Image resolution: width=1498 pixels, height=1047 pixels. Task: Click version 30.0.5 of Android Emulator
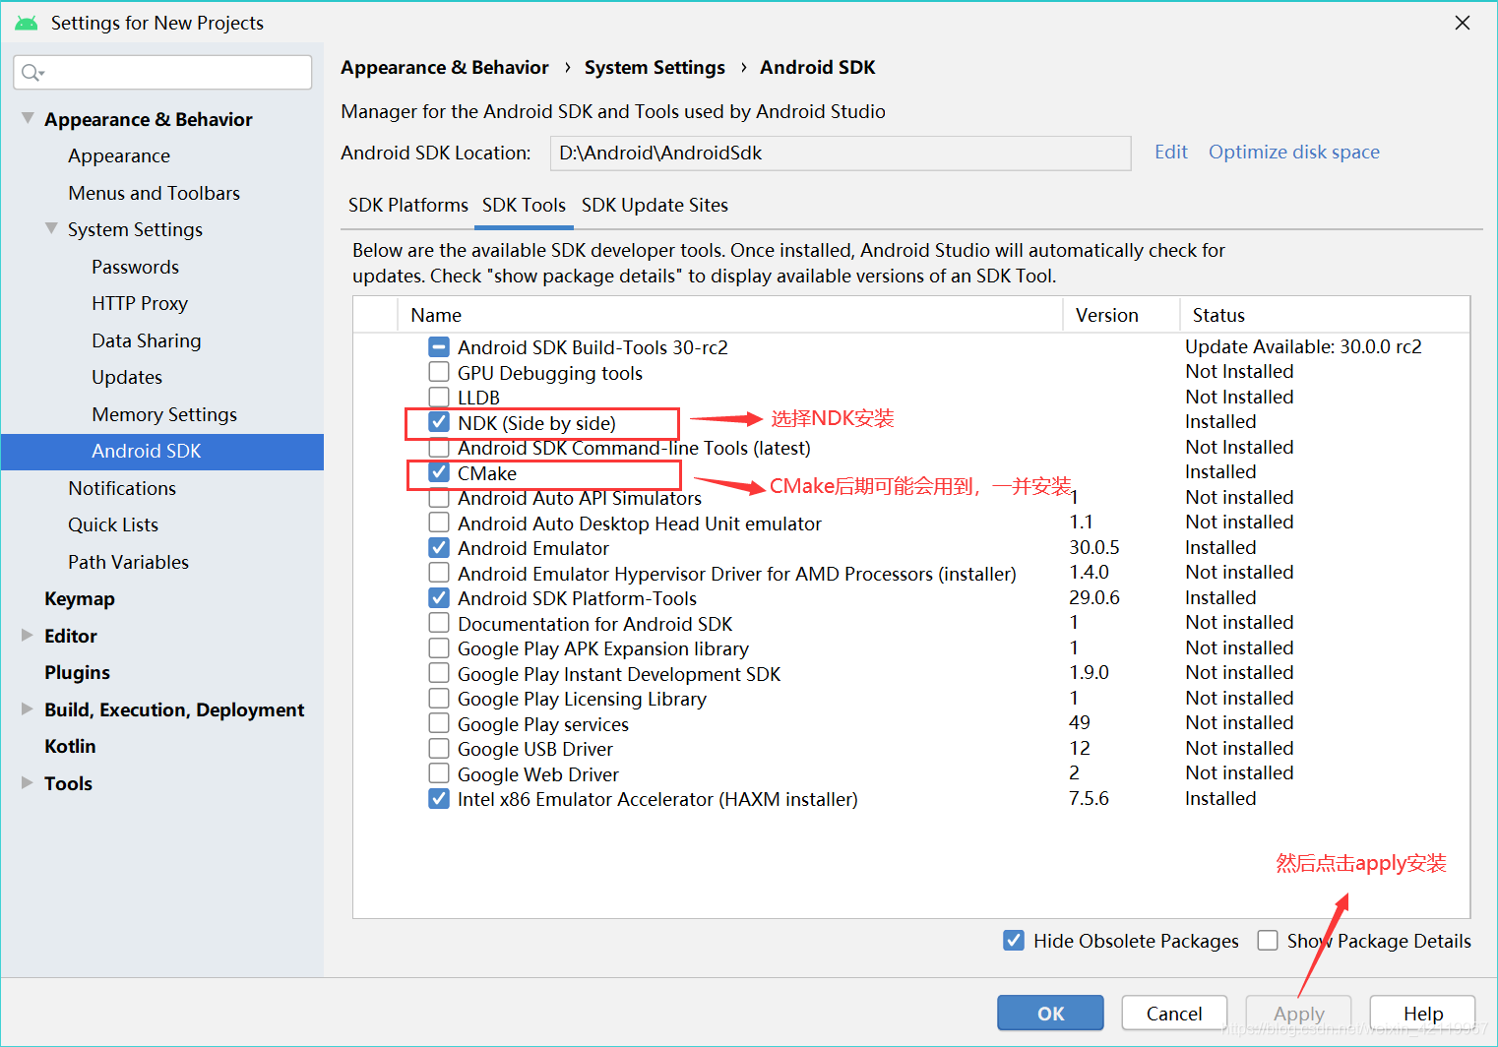[1094, 547]
